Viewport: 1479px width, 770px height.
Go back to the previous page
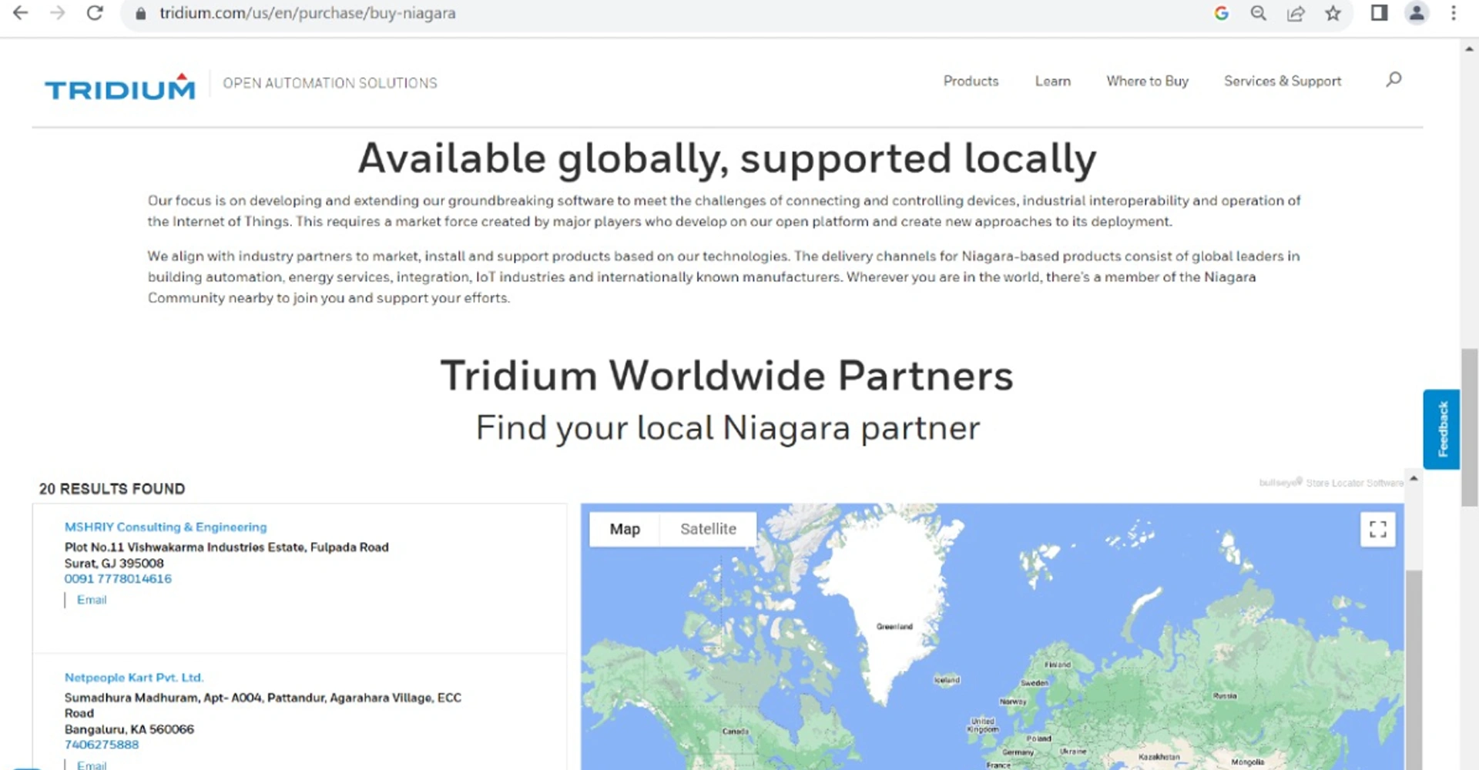point(21,13)
